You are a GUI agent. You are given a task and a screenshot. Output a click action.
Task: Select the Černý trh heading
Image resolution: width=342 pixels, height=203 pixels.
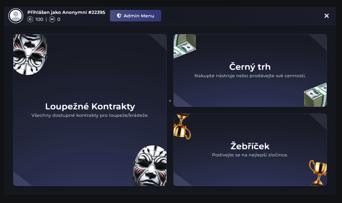[x=250, y=67]
